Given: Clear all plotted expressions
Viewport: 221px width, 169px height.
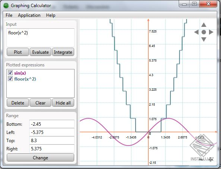Looking at the screenshot, I should [x=40, y=103].
